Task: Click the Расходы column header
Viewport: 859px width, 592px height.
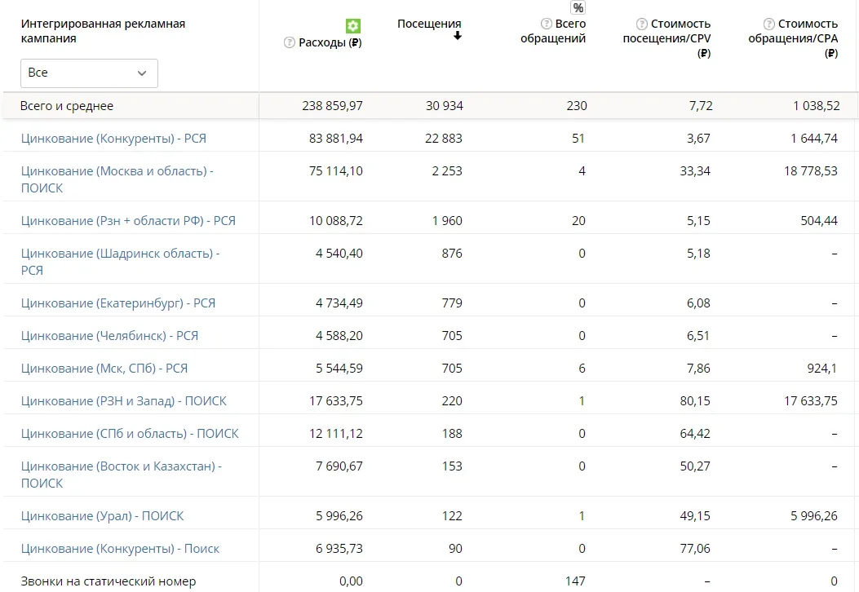Action: tap(330, 43)
